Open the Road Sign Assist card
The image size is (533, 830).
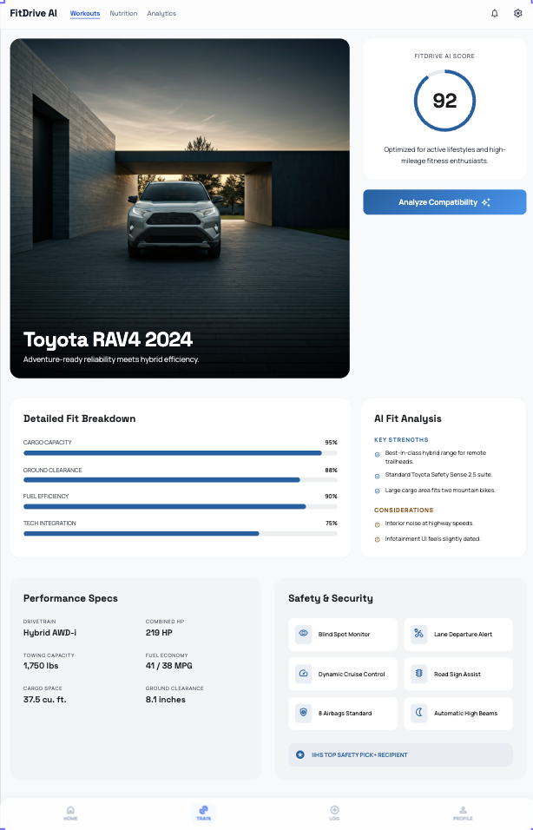(458, 674)
